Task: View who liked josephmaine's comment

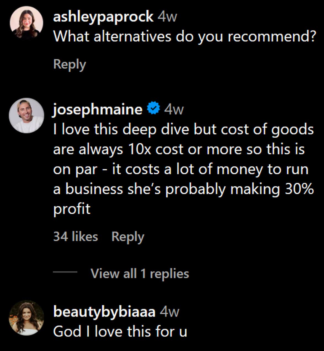Action: 75,237
